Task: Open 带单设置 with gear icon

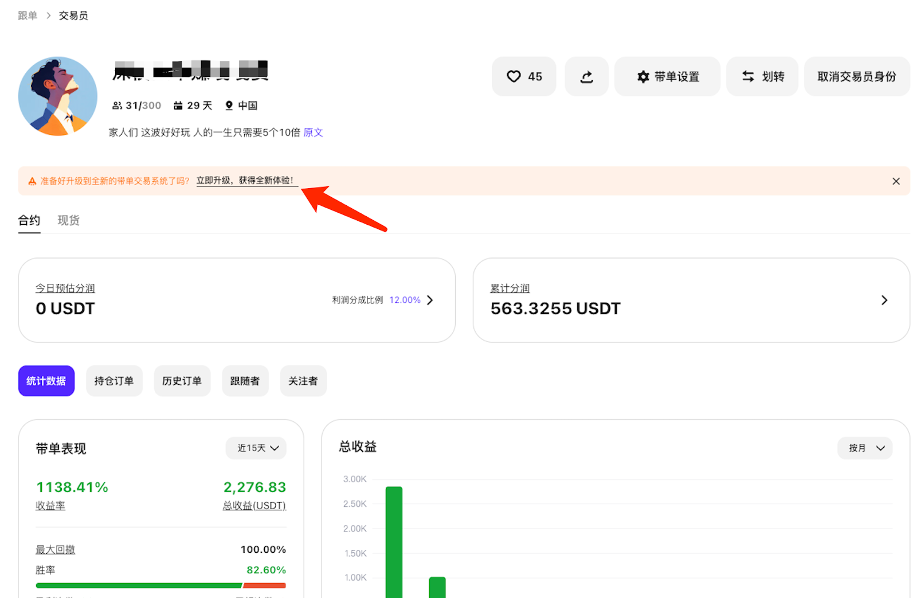Action: tap(667, 76)
